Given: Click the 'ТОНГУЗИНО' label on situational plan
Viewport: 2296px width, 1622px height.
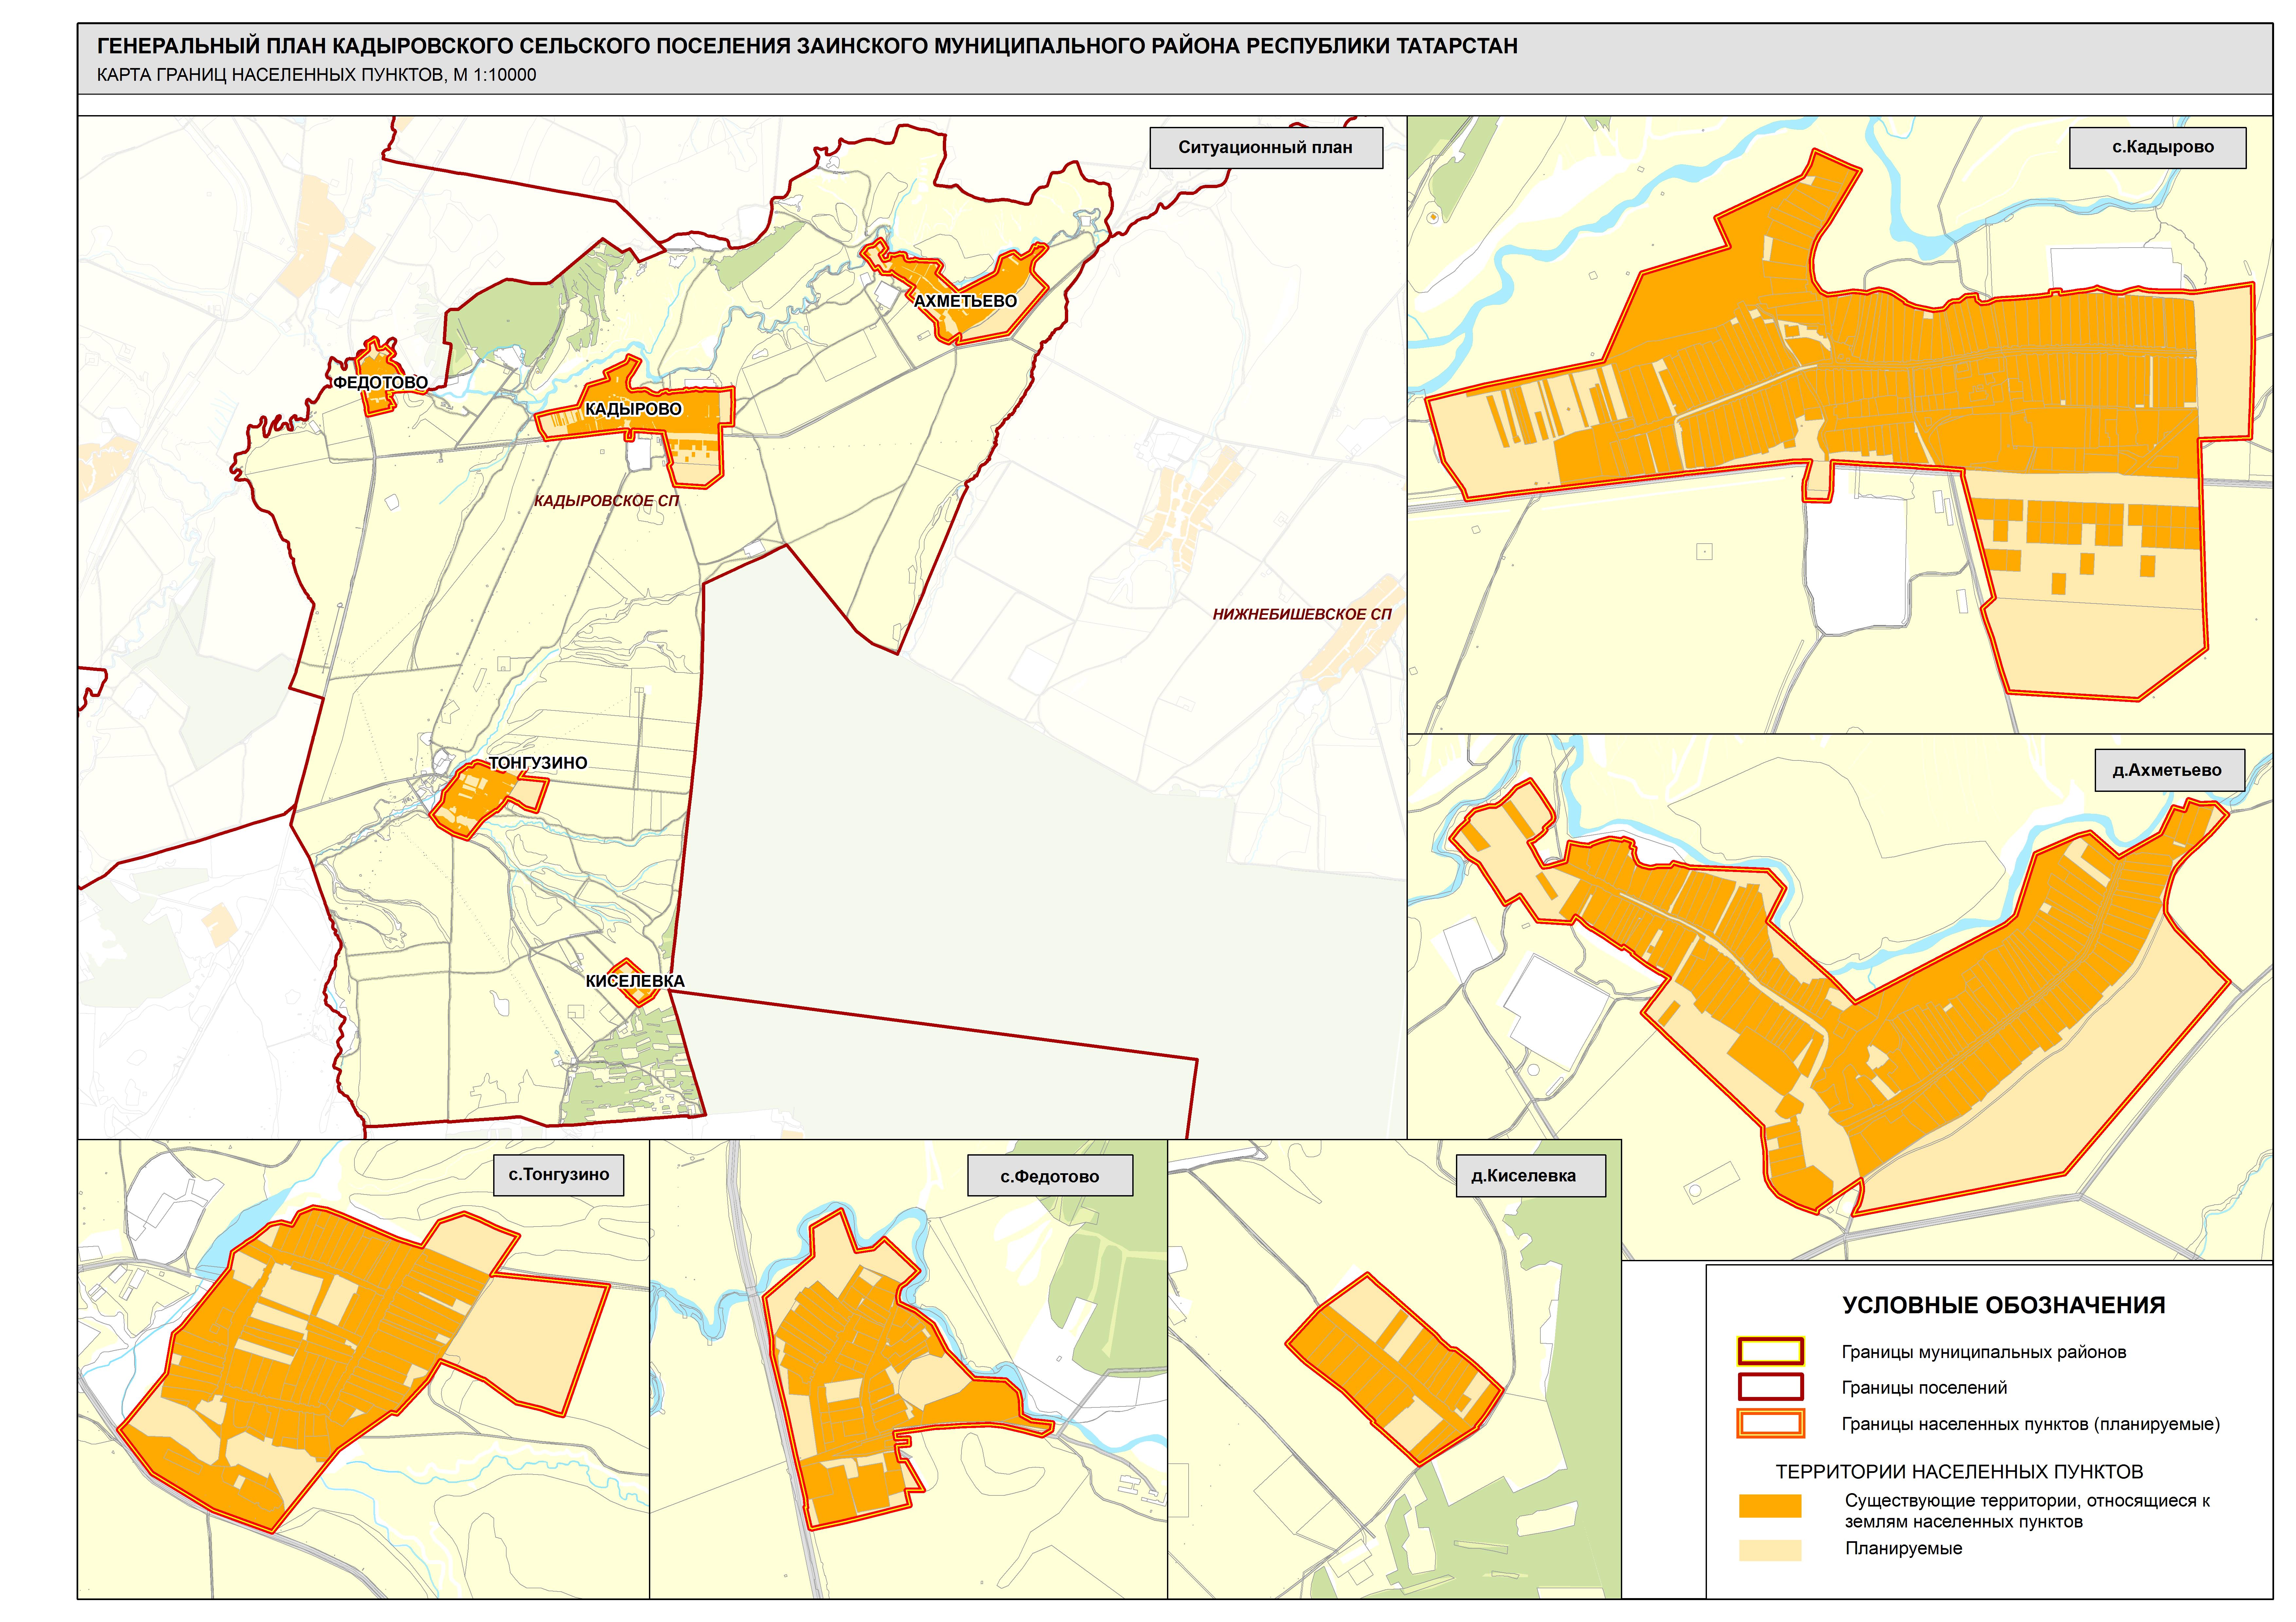Looking at the screenshot, I should point(538,762).
